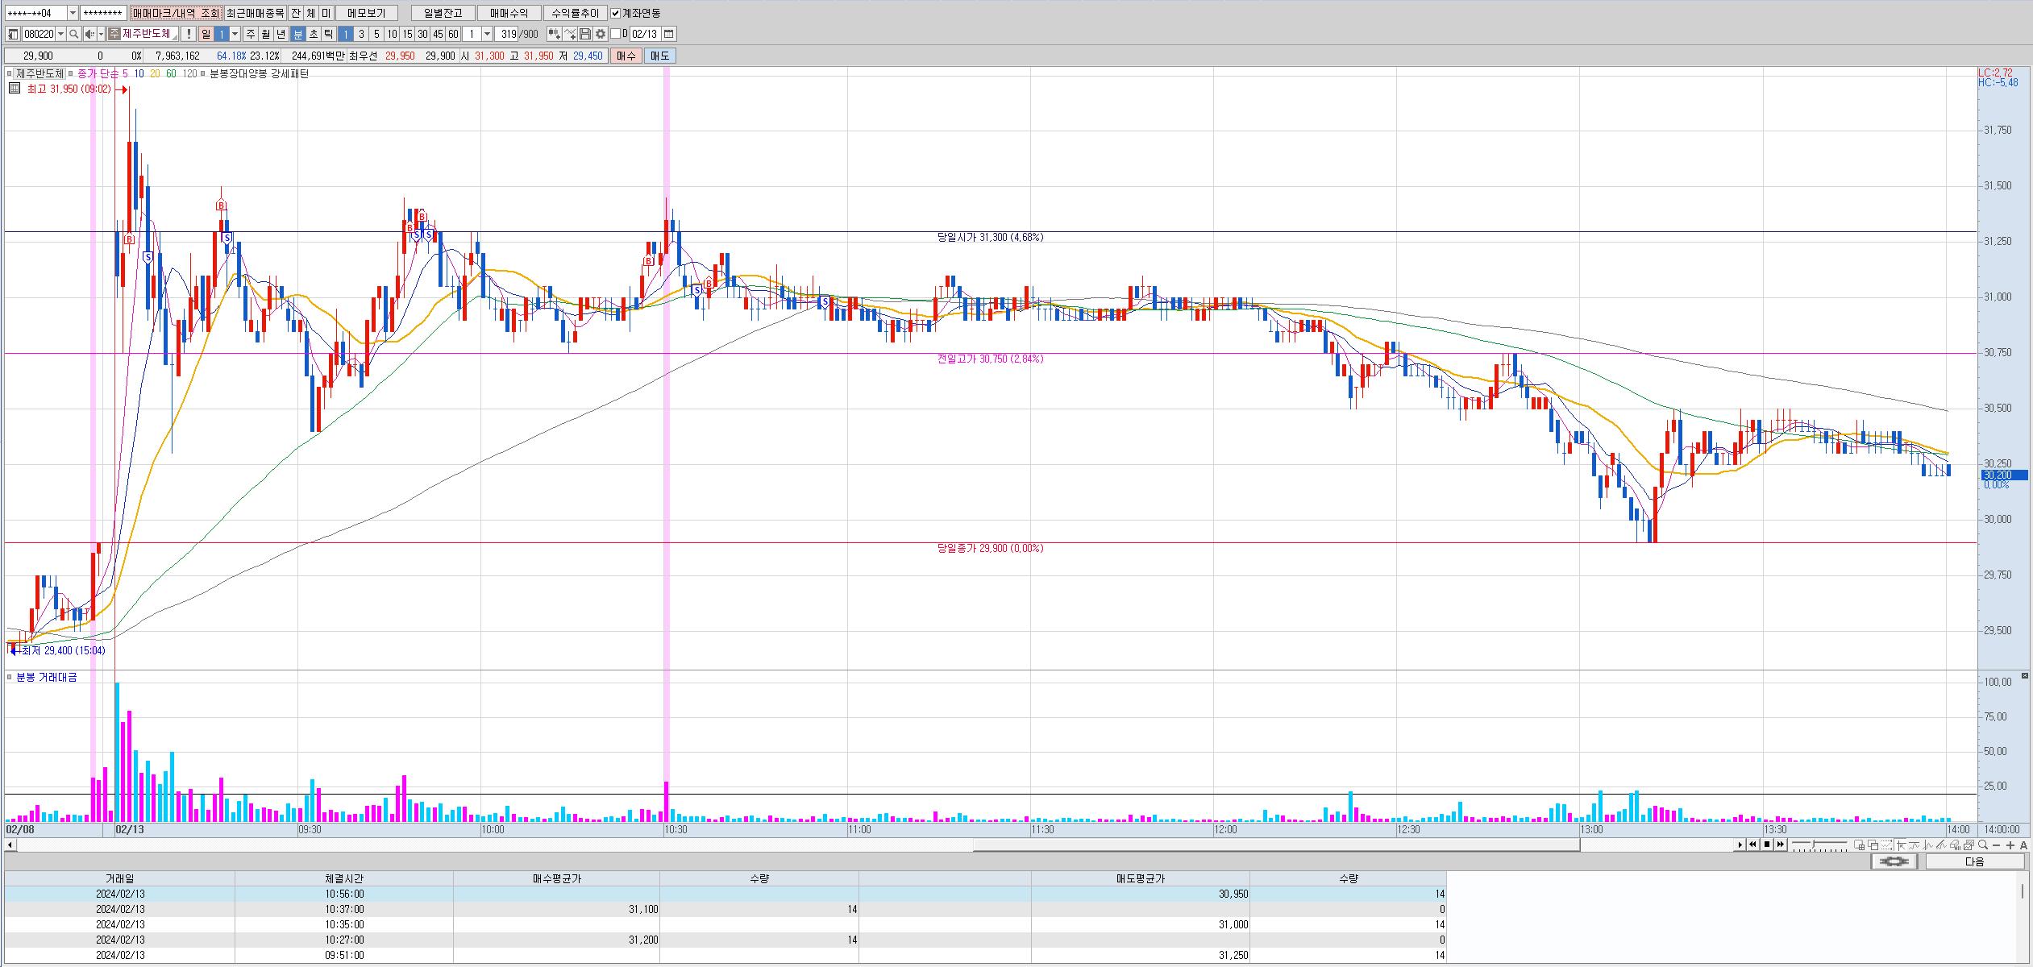
Task: Open dropdown next to 일 period value
Action: point(235,34)
